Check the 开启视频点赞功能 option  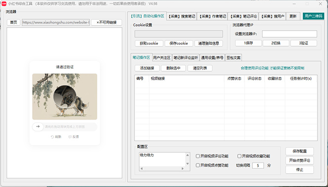(198, 165)
